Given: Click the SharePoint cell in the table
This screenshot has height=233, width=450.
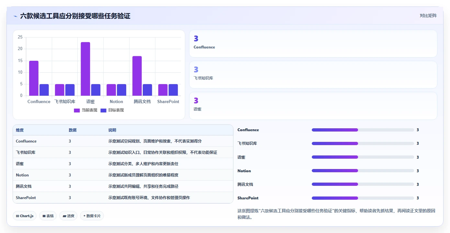Looking at the screenshot, I should pos(26,197).
